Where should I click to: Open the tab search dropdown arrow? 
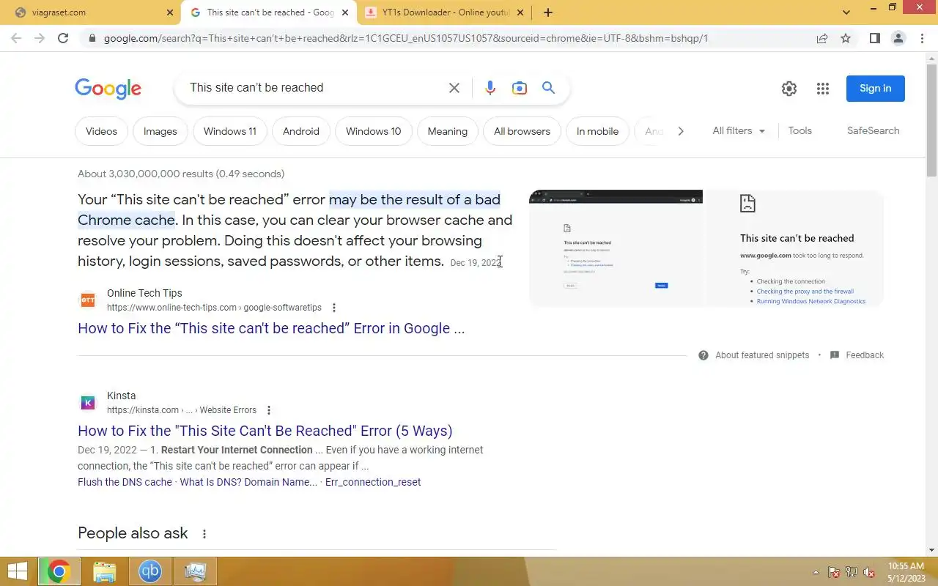click(846, 12)
